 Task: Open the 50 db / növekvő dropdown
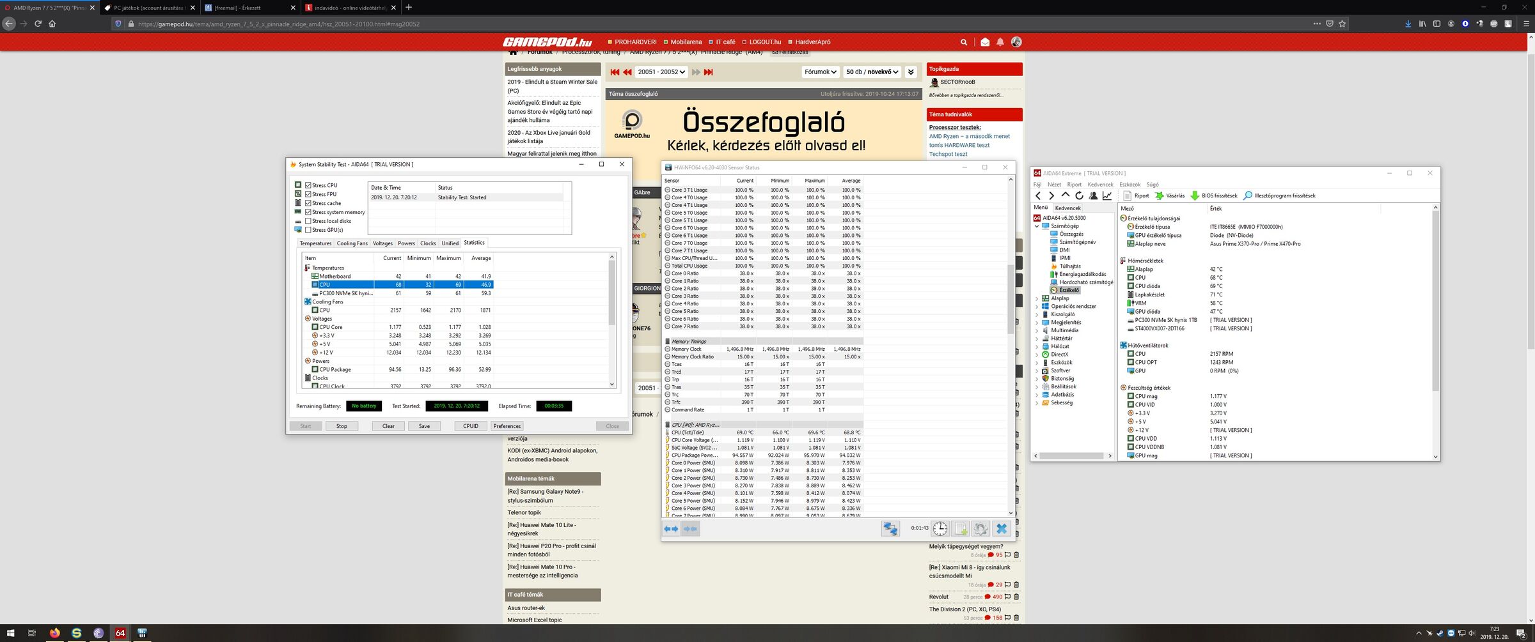click(872, 72)
